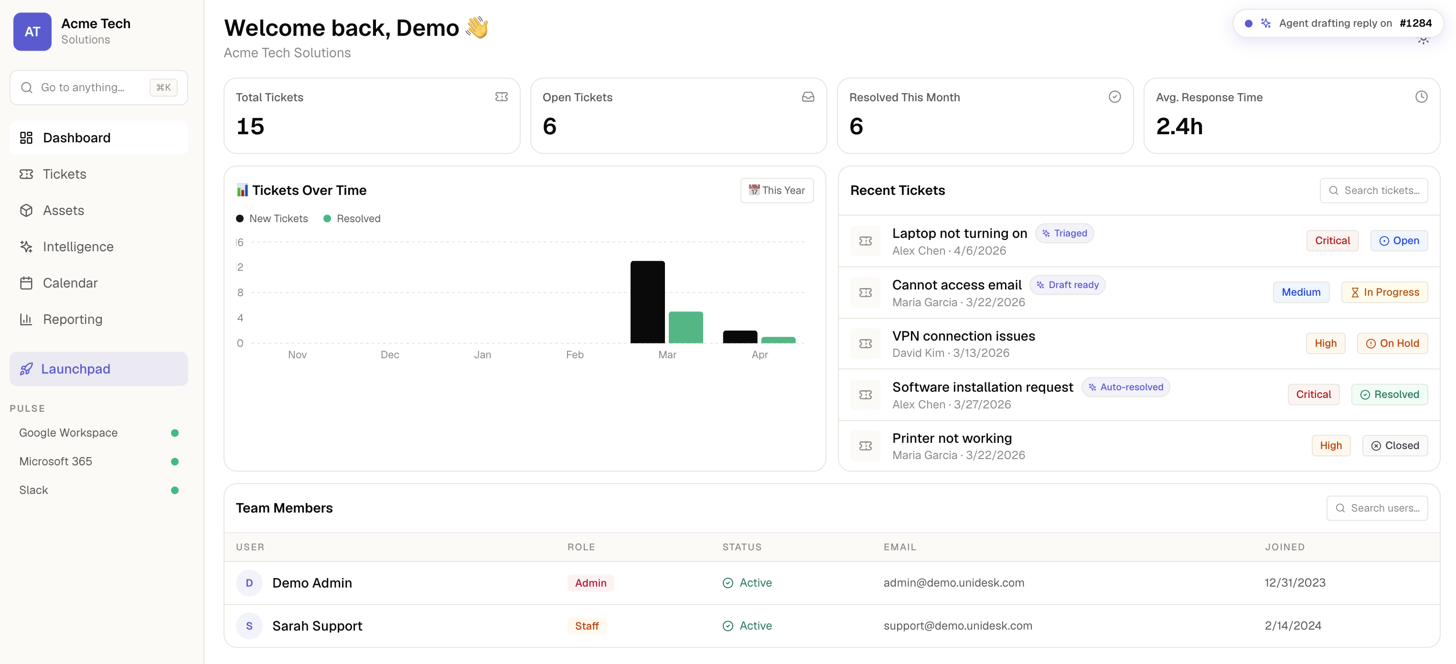Click the On Hold status badge
The image size is (1456, 664).
point(1392,343)
